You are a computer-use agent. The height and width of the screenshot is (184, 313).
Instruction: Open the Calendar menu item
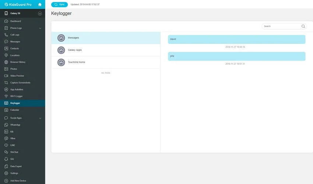pos(15,110)
